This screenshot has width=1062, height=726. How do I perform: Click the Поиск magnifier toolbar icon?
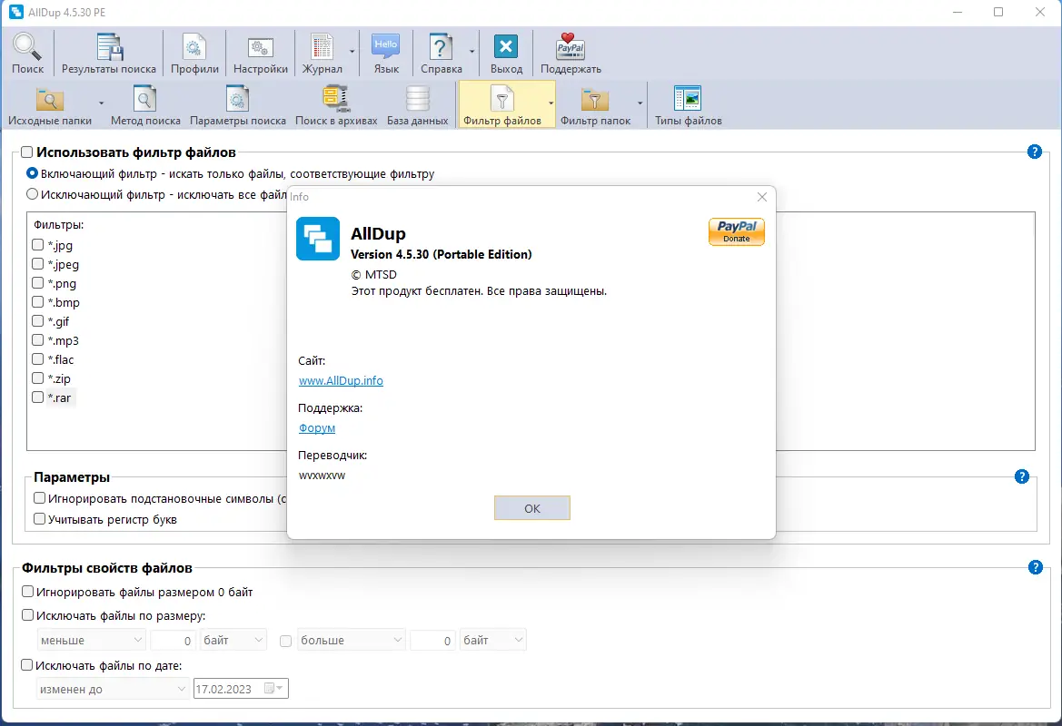(27, 53)
